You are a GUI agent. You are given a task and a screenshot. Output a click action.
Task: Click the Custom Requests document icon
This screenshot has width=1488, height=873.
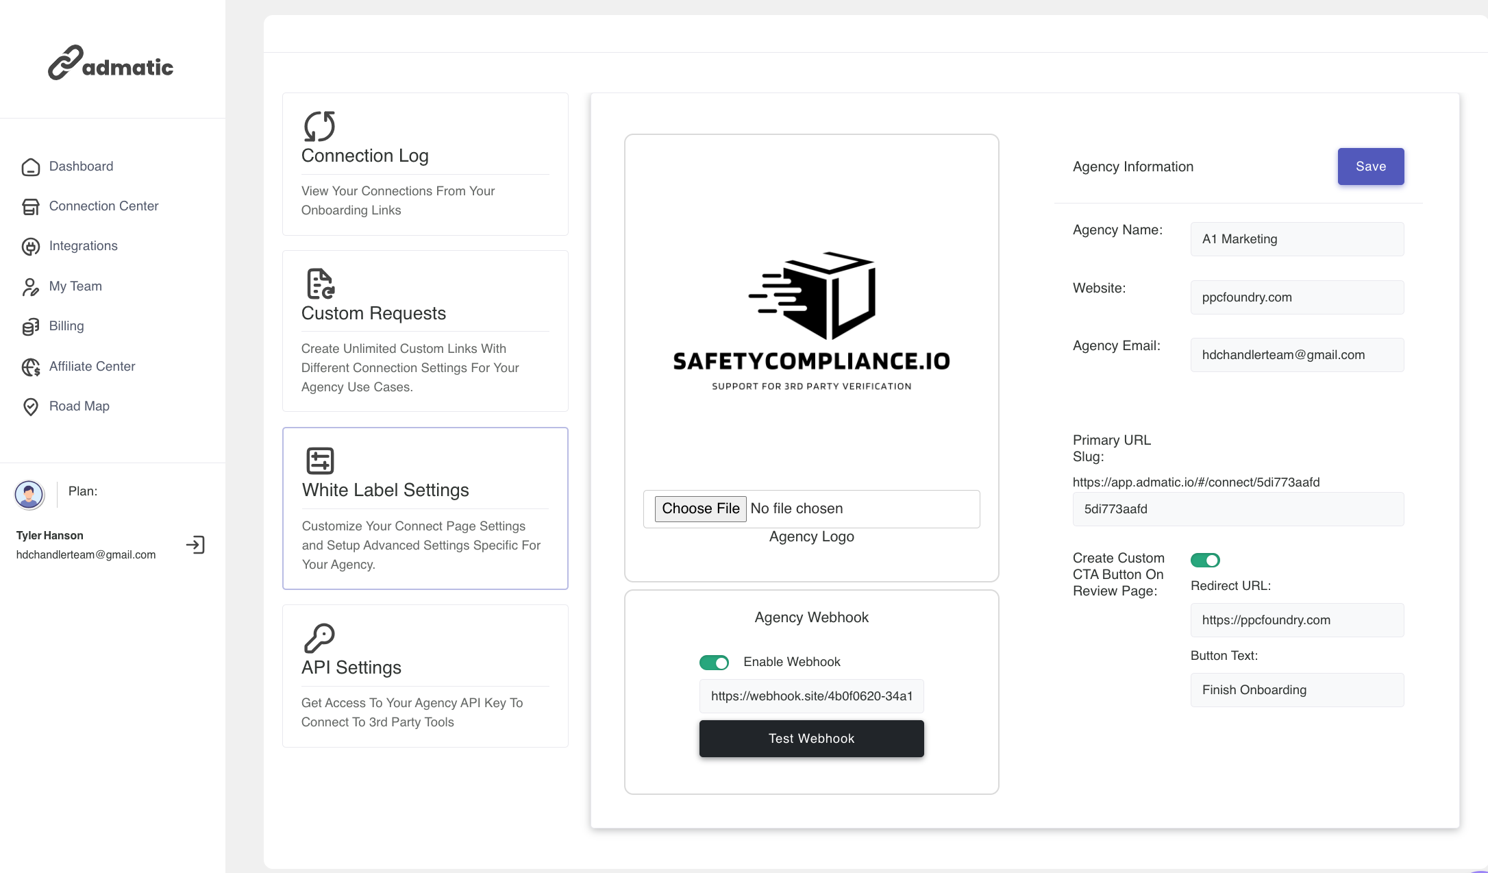click(x=319, y=284)
